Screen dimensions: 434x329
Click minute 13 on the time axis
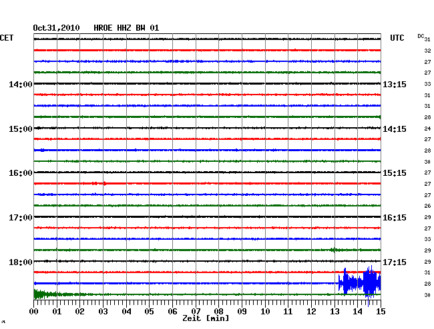click(335, 311)
